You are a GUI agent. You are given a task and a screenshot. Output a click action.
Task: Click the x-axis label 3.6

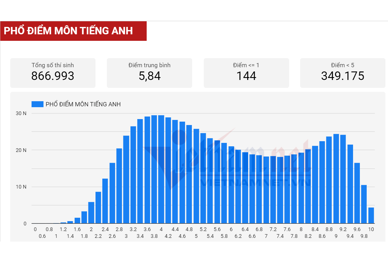[x=147, y=229]
